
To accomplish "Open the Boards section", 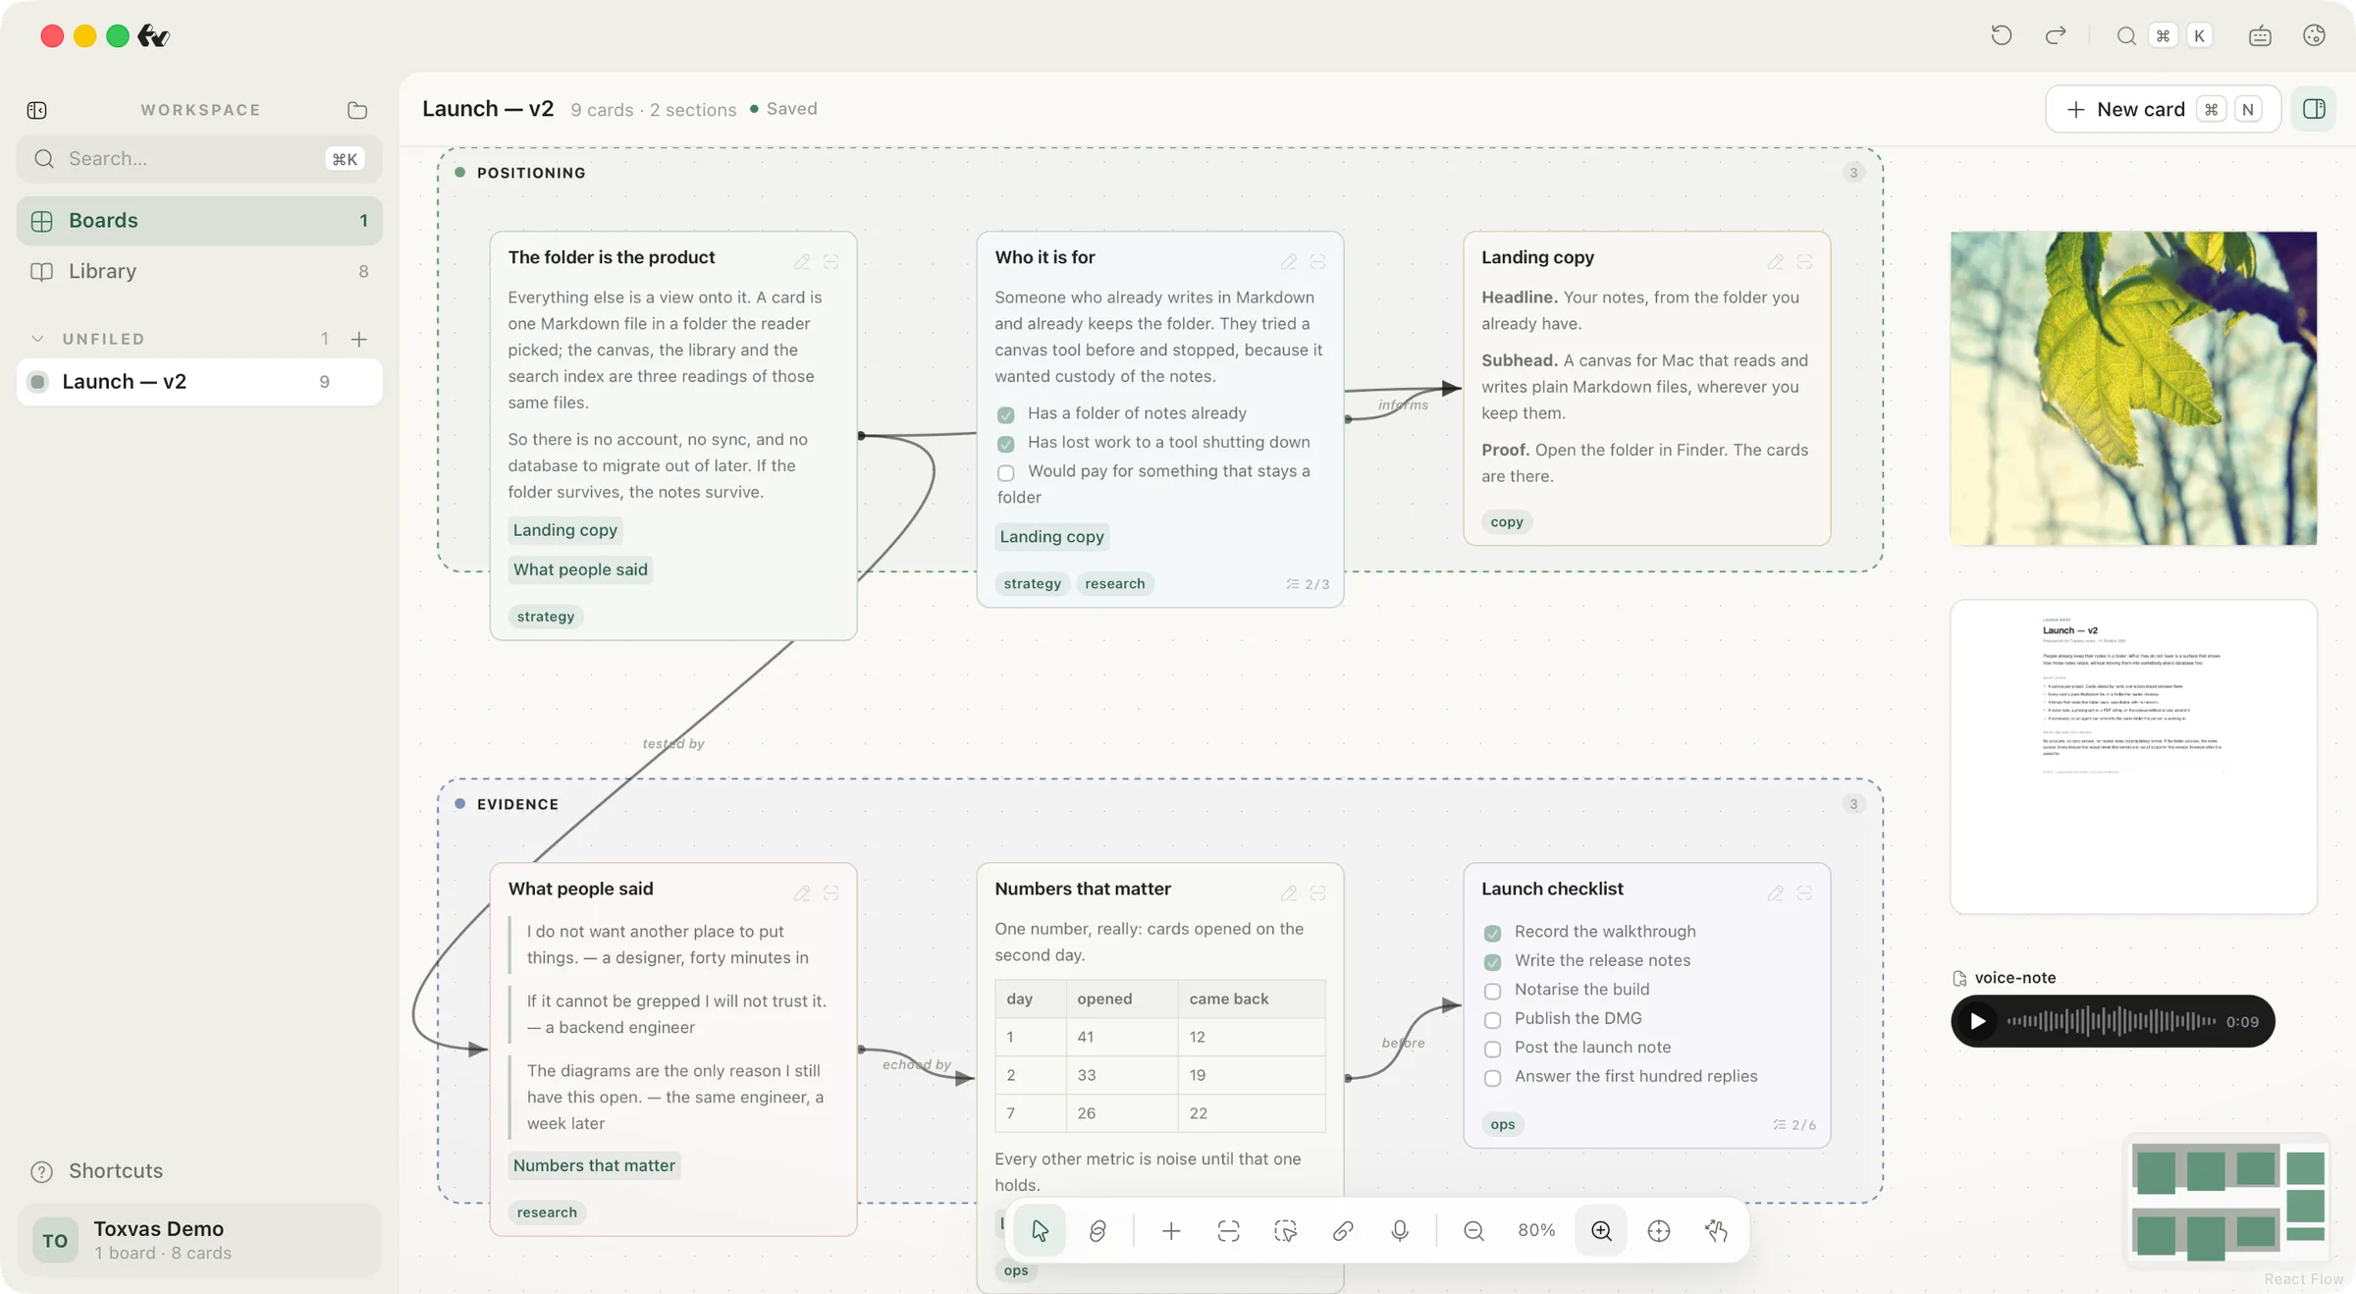I will tap(199, 221).
